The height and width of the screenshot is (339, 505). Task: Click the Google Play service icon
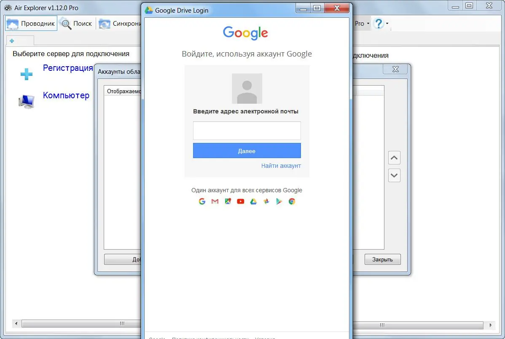click(x=279, y=202)
